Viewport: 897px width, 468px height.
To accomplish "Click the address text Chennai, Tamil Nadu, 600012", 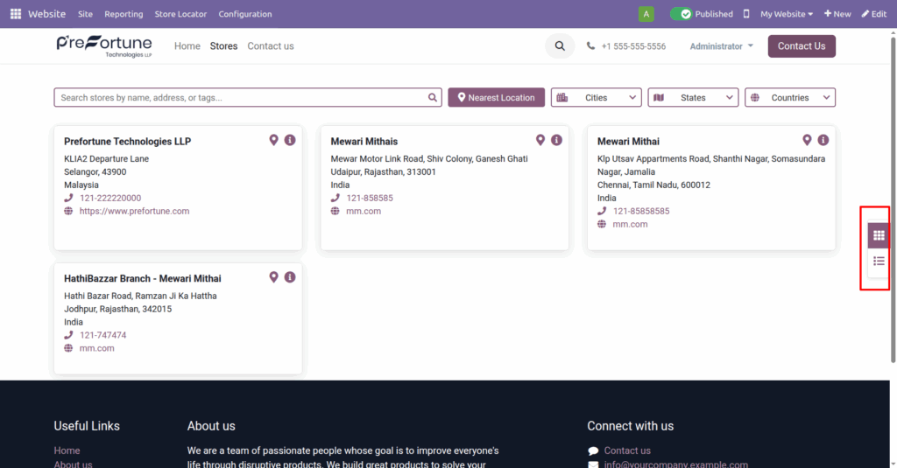I will [653, 185].
